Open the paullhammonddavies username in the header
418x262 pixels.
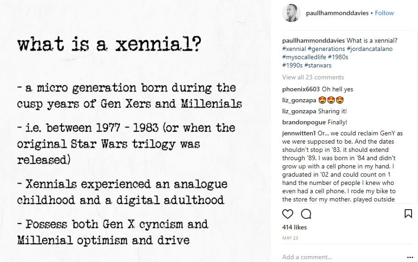tap(337, 13)
